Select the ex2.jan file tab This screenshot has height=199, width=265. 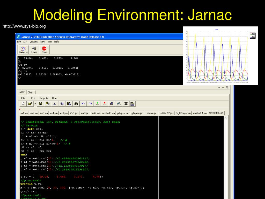pyautogui.click(x=34, y=113)
